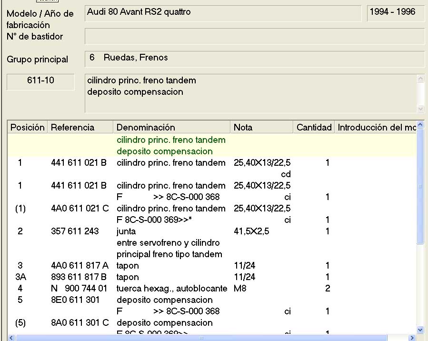This screenshot has height=341, width=428.
Task: Click the description box scroll up arrow
Action: (420, 79)
